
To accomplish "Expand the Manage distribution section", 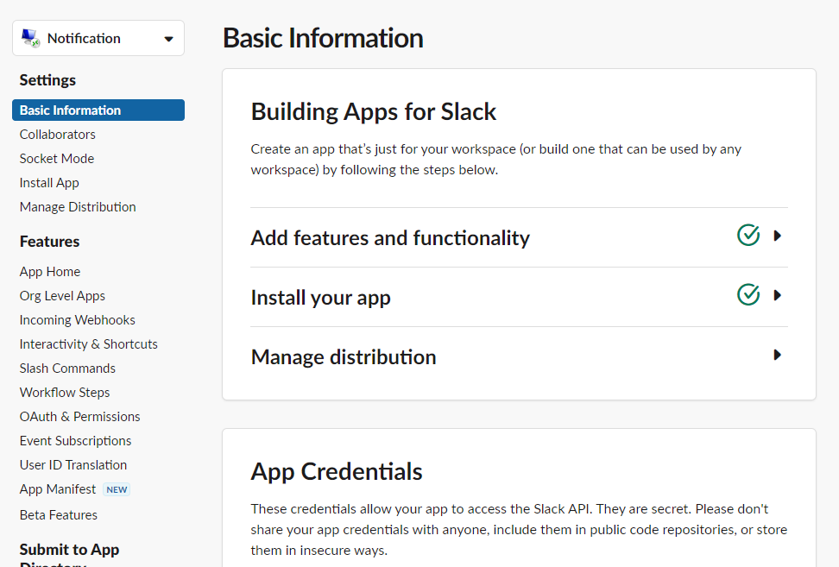I will (x=778, y=355).
